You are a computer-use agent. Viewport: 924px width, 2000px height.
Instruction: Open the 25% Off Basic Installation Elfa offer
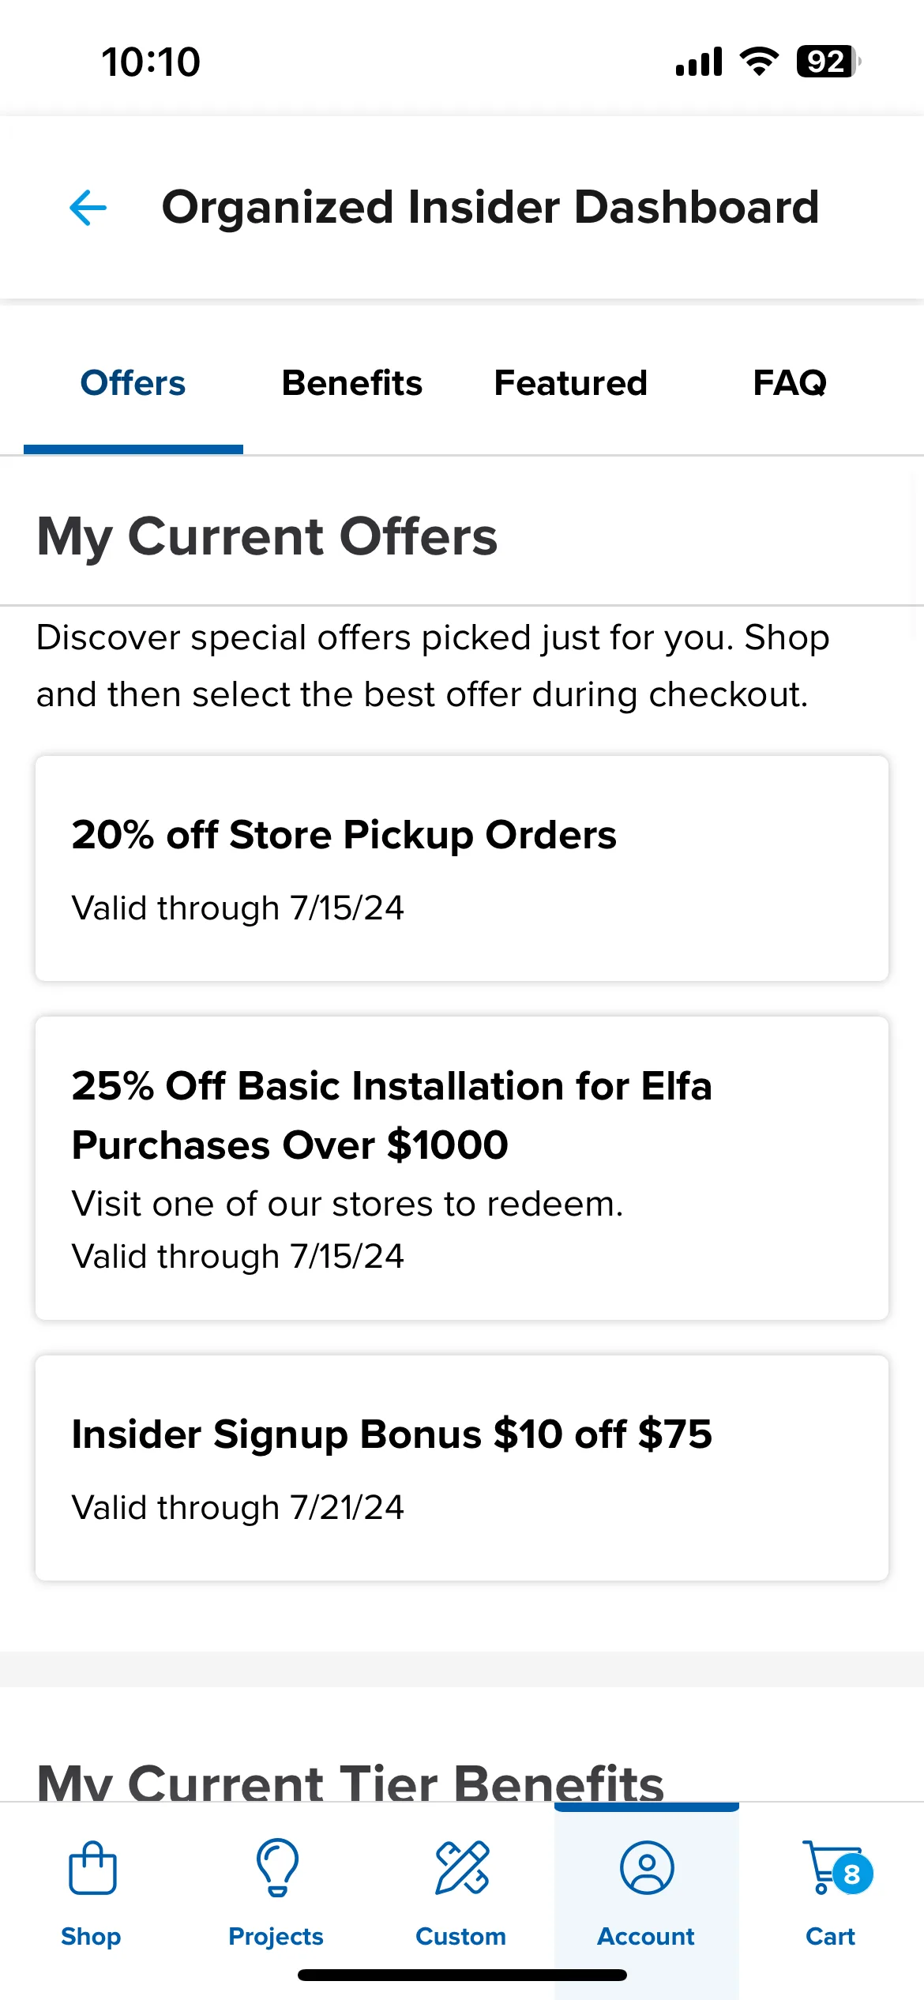point(462,1168)
